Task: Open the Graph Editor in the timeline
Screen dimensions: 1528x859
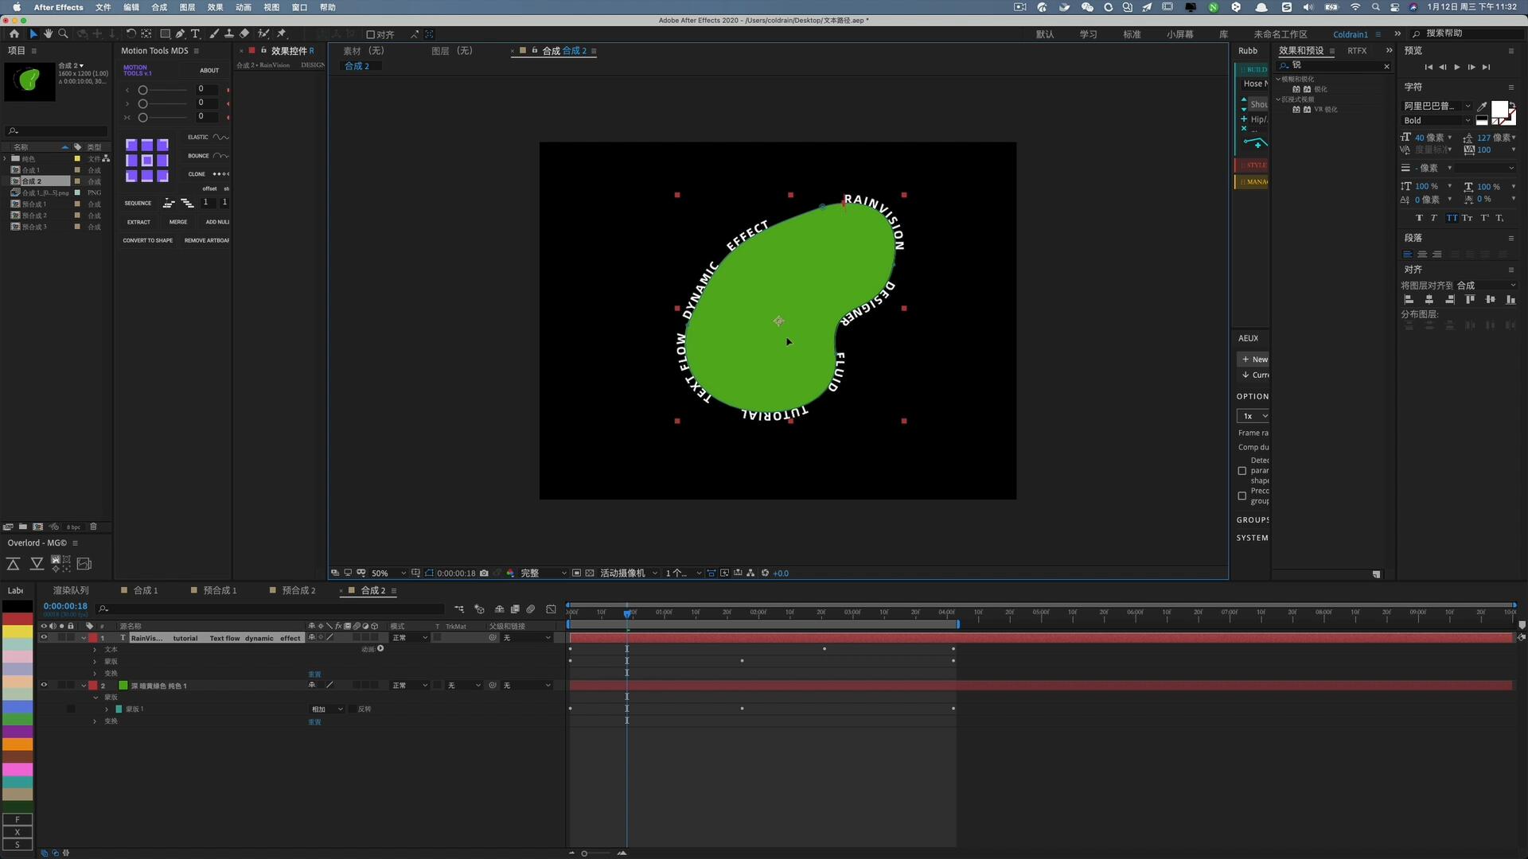Action: [x=551, y=609]
